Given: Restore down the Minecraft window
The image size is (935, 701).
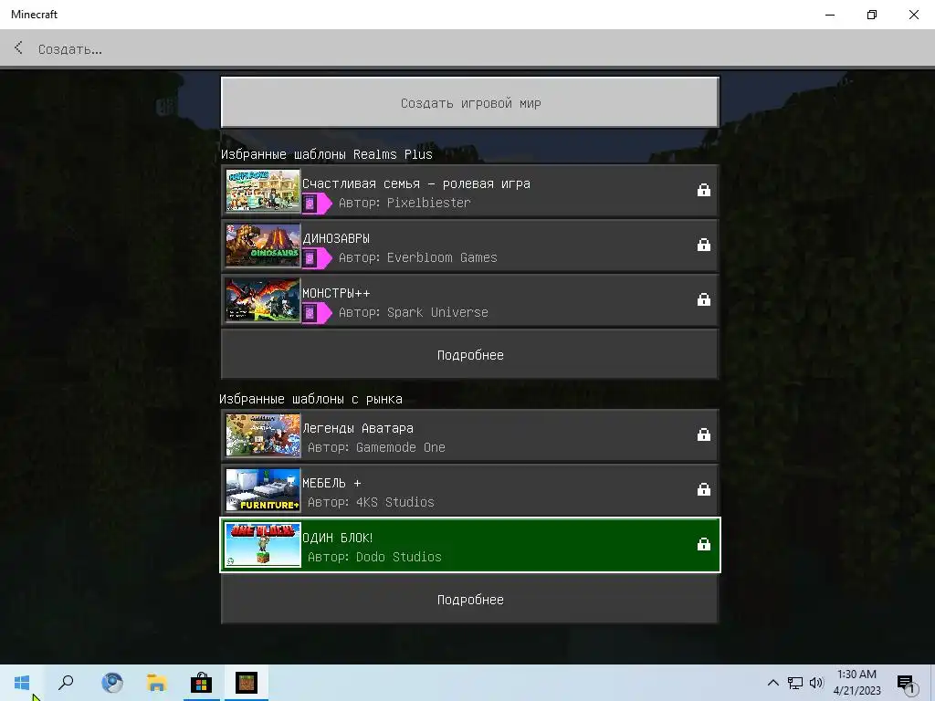Looking at the screenshot, I should click(872, 15).
